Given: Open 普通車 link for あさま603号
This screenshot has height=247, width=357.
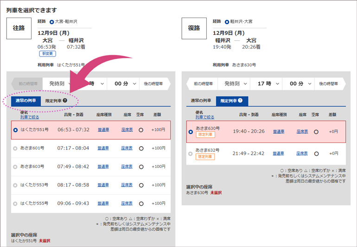Looking at the screenshot, I should [x=103, y=167].
